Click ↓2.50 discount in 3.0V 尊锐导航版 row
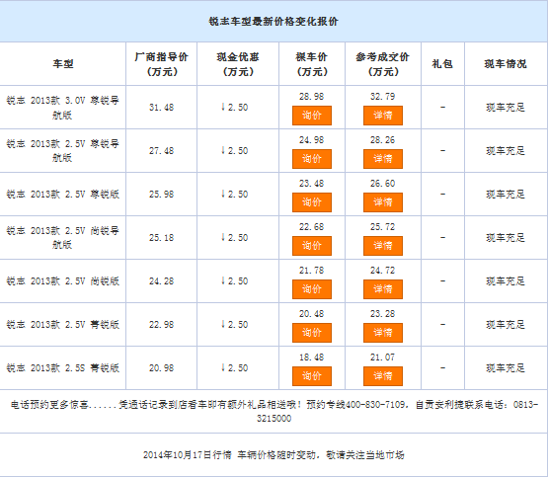Viewport: 548px width, 477px height. (x=235, y=108)
